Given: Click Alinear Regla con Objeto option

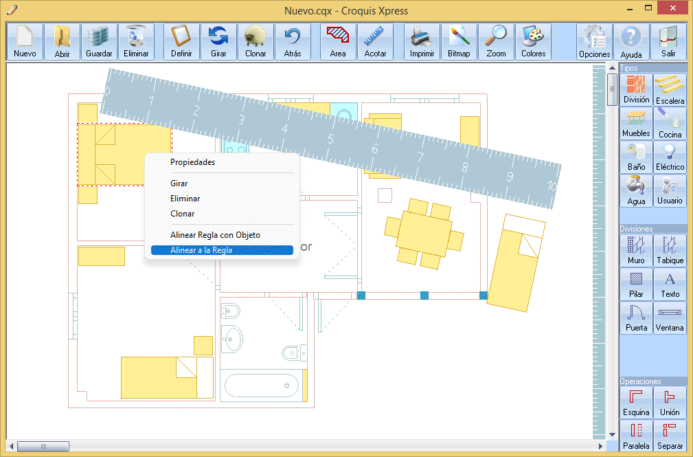Looking at the screenshot, I should [215, 235].
